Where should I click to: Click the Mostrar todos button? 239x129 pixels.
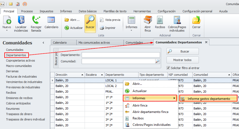(182, 60)
